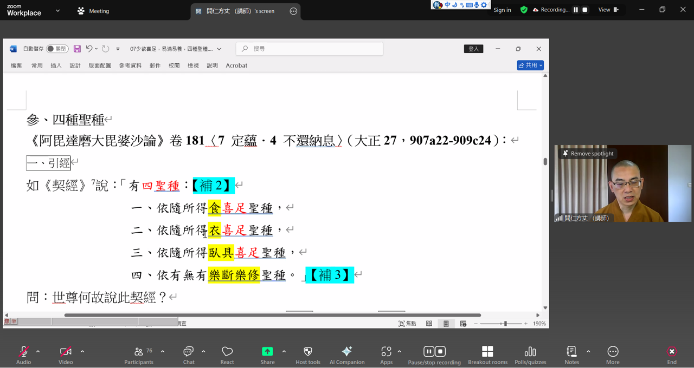Open the 參考資料 ribbon tab
Image resolution: width=694 pixels, height=368 pixels.
click(130, 65)
